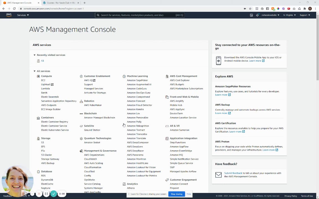This screenshot has width=319, height=199.
Task: Open AWS CloudShell icon in header
Action: pos(251,15)
